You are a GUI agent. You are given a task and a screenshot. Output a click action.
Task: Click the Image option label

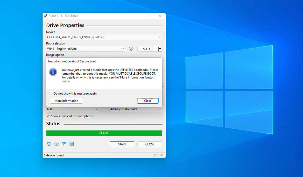pos(55,55)
